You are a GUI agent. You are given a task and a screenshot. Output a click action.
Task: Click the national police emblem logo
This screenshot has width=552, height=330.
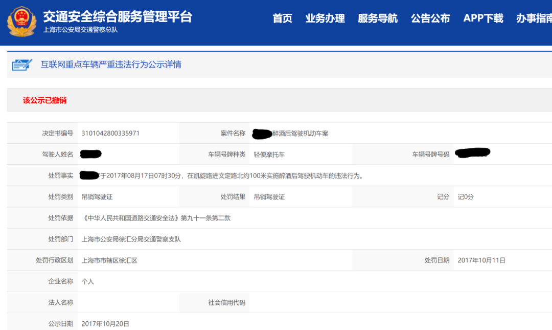(x=22, y=21)
